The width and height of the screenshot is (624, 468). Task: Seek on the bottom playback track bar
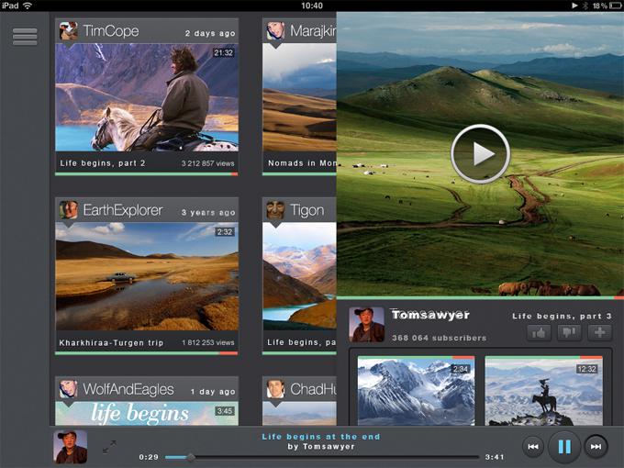(322, 457)
